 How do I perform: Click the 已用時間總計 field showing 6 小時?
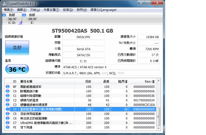coord(149,61)
